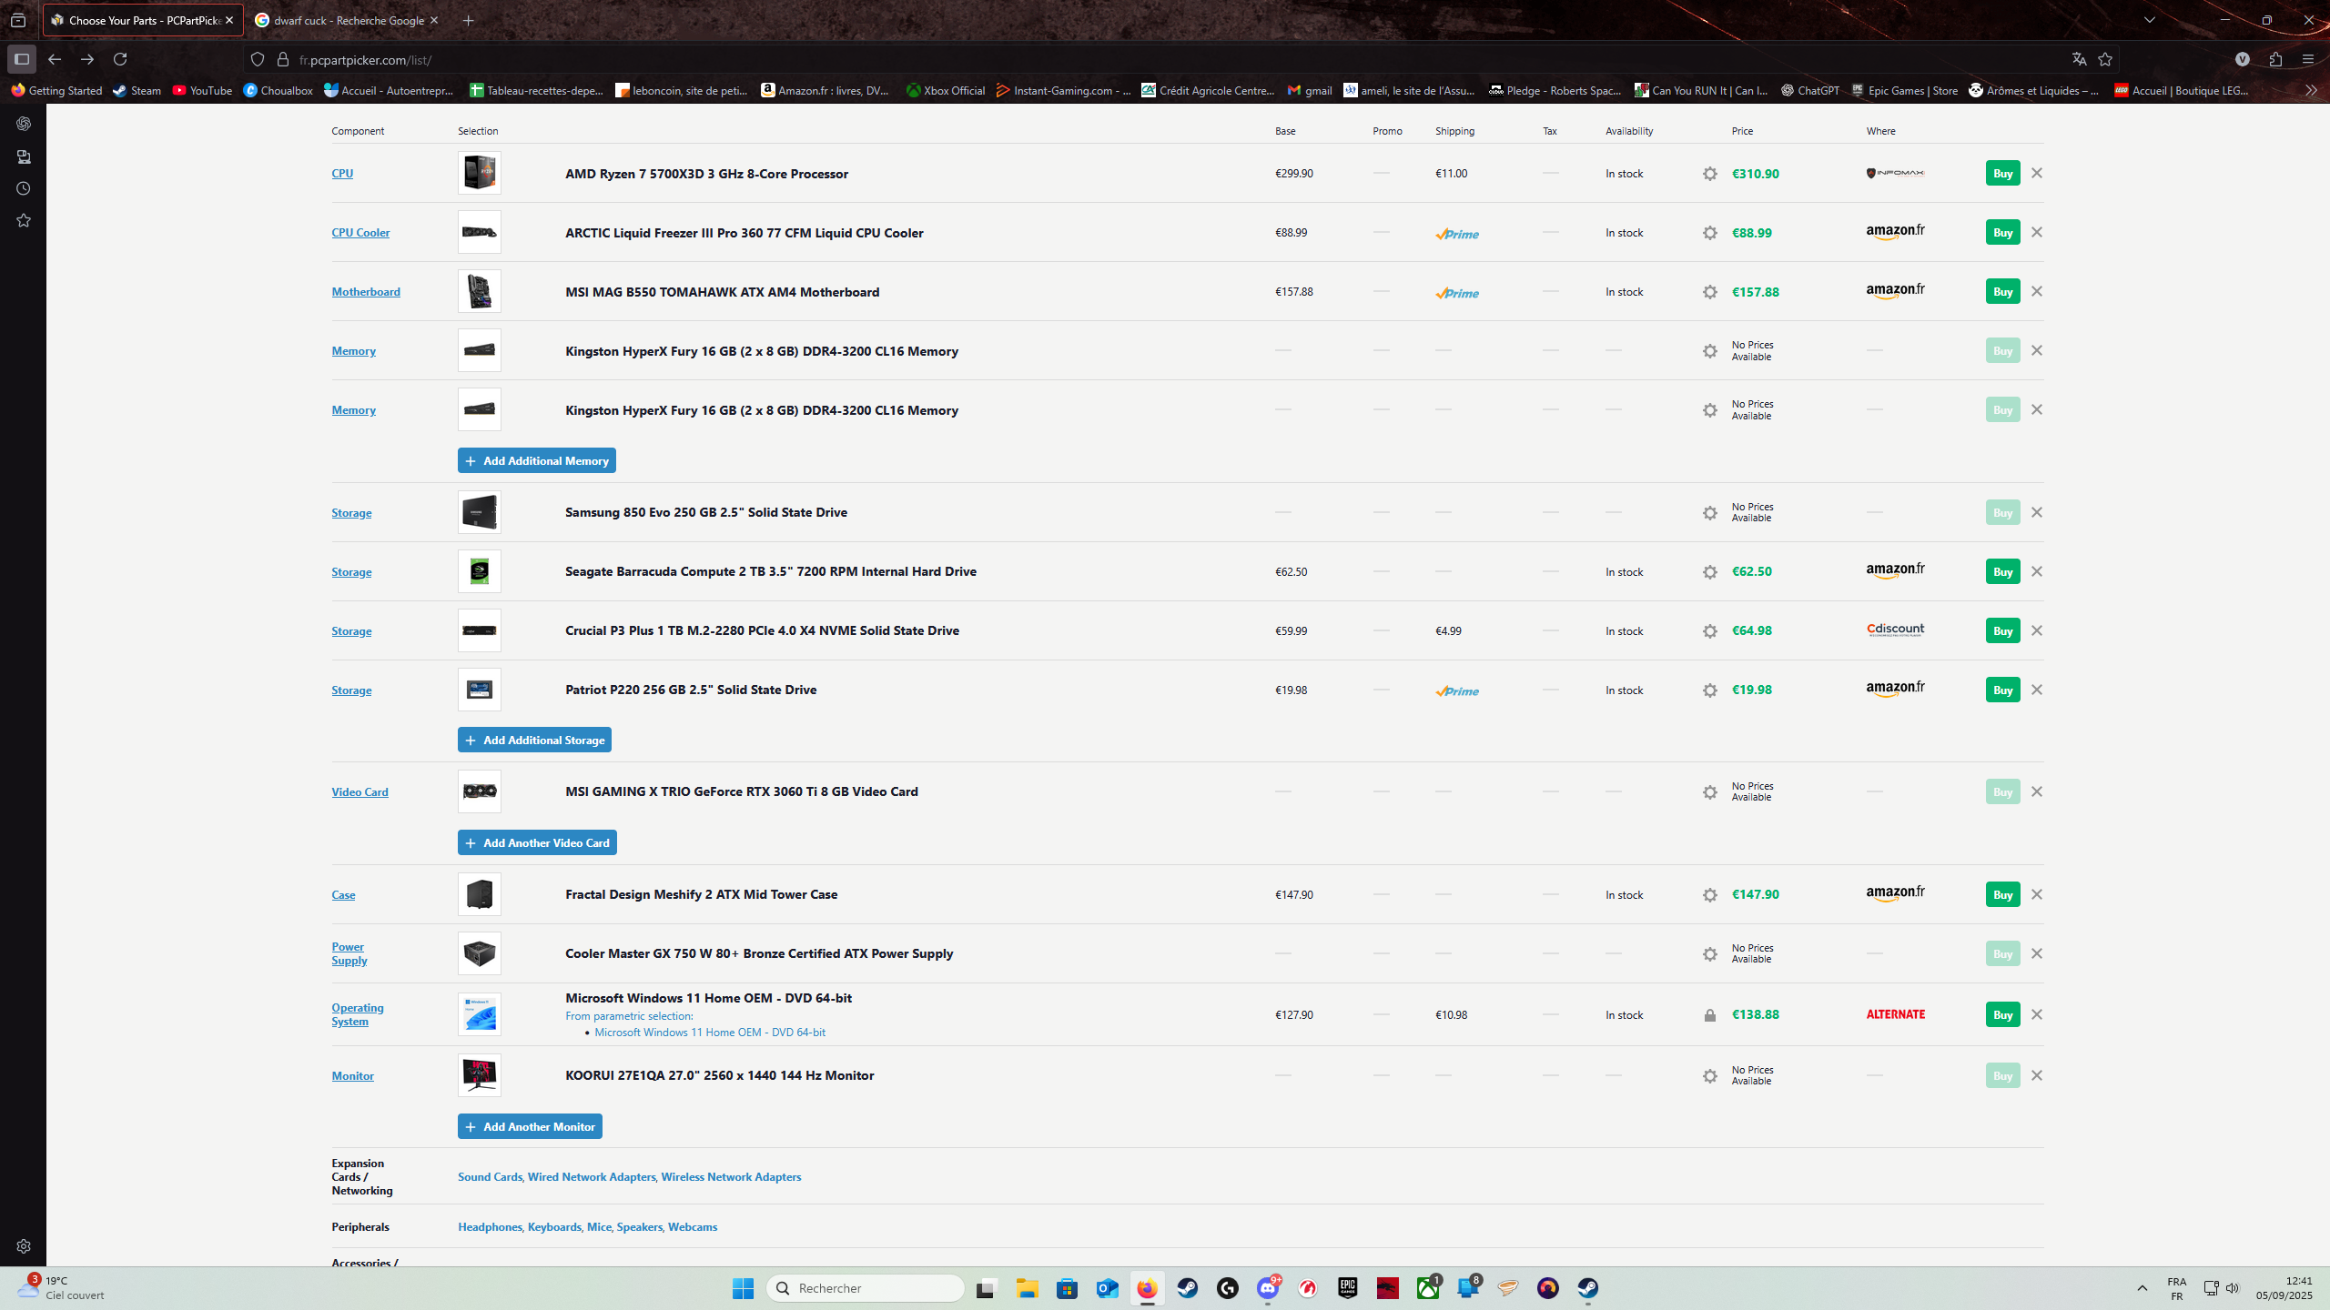
Task: Expand hidden system tray icons
Action: [2142, 1288]
